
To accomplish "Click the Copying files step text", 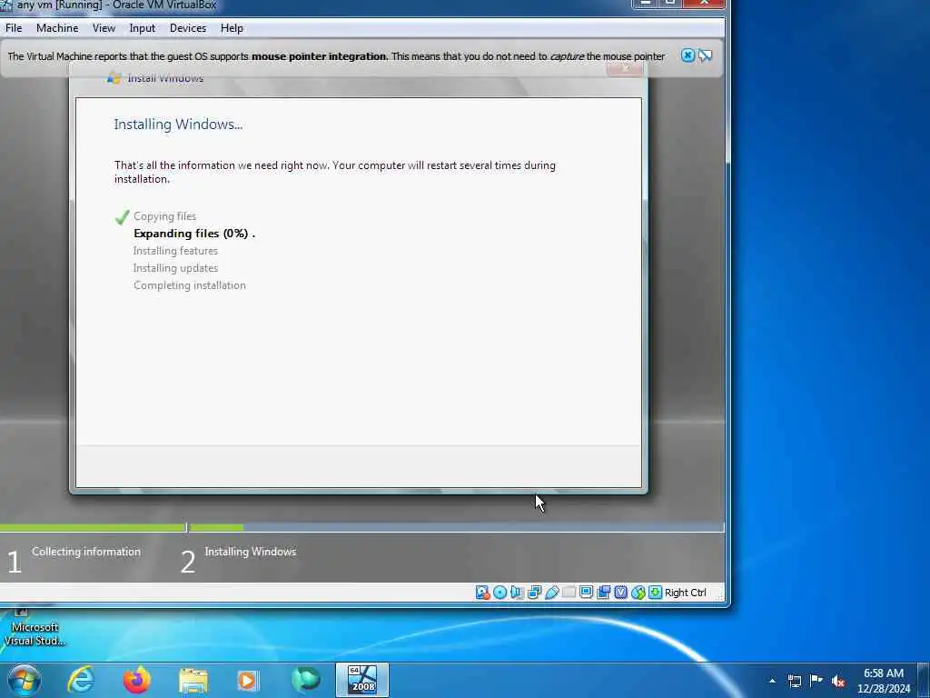I will click(165, 216).
